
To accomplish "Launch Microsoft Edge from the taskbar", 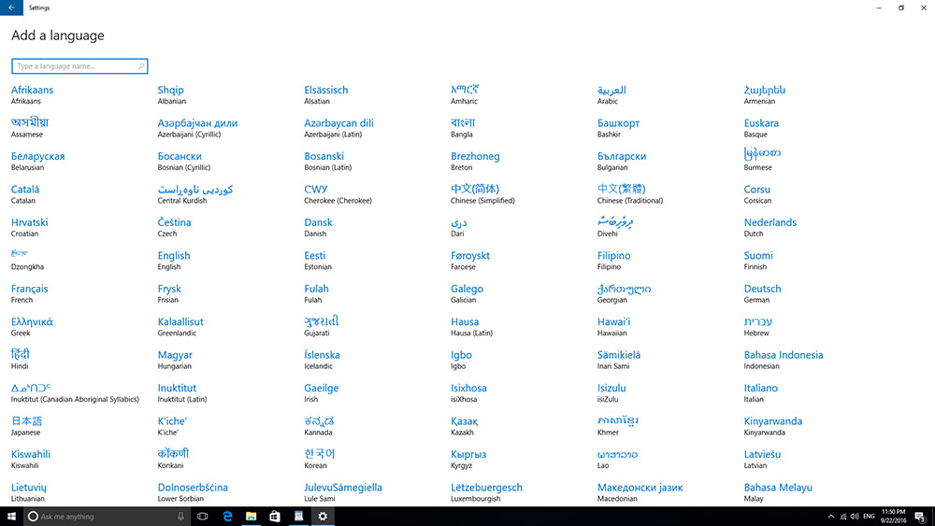I will (227, 516).
